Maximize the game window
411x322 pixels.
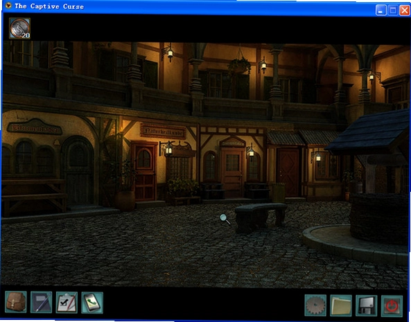[393, 10]
